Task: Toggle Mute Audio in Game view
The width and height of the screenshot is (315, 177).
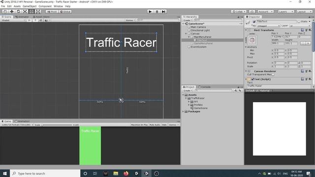Action: 155,125
